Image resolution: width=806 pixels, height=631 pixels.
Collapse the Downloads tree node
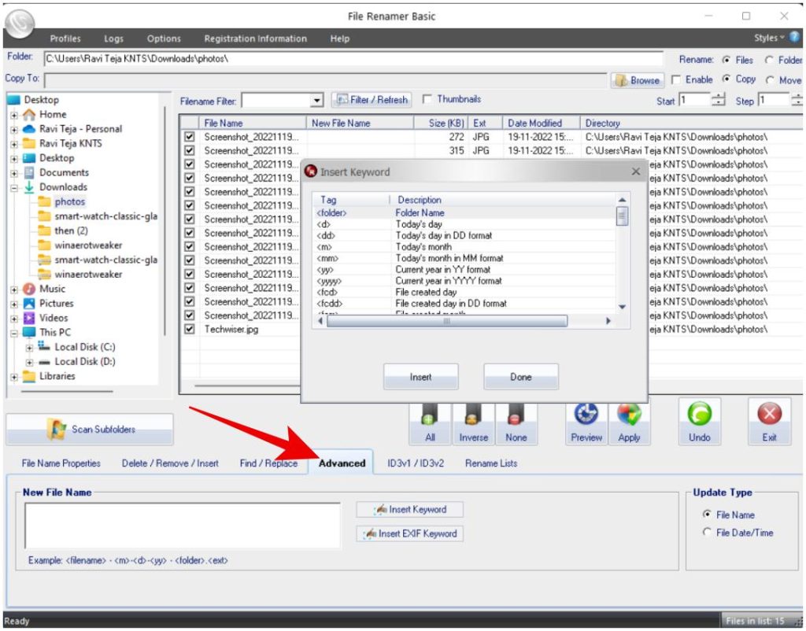coord(14,187)
